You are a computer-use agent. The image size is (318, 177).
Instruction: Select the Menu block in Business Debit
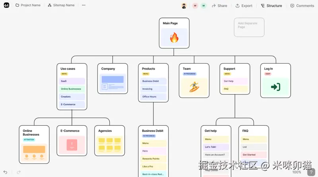pos(153,143)
